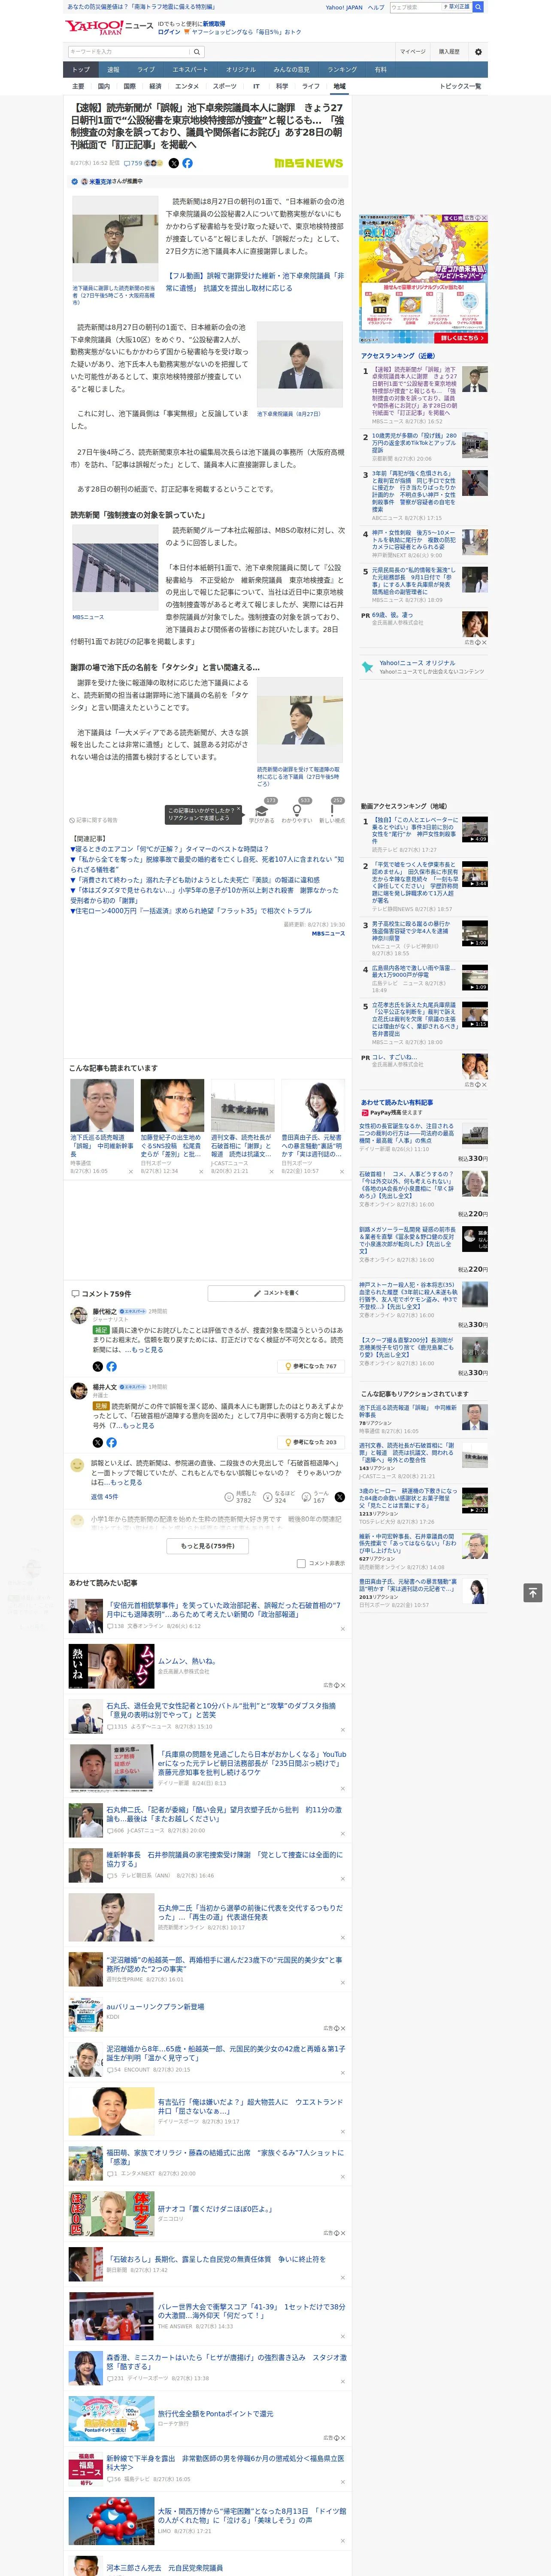Click the ウェブ検索 input field
The width and height of the screenshot is (551, 2576).
(416, 7)
